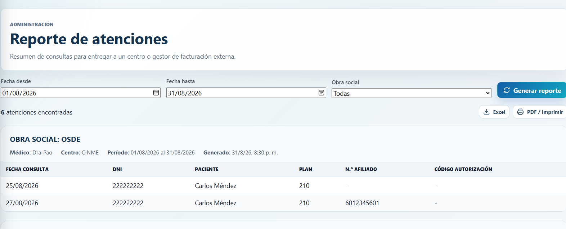Image resolution: width=566 pixels, height=229 pixels.
Task: Select the PACIENTE column header
Action: click(x=207, y=169)
